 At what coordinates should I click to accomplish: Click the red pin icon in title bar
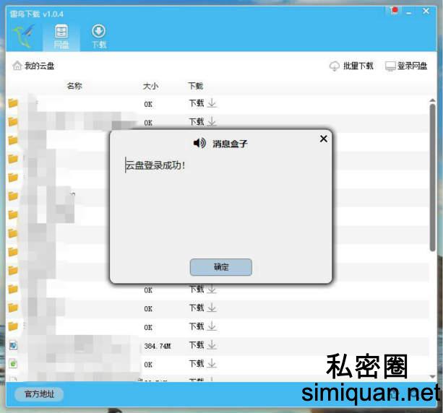point(395,11)
